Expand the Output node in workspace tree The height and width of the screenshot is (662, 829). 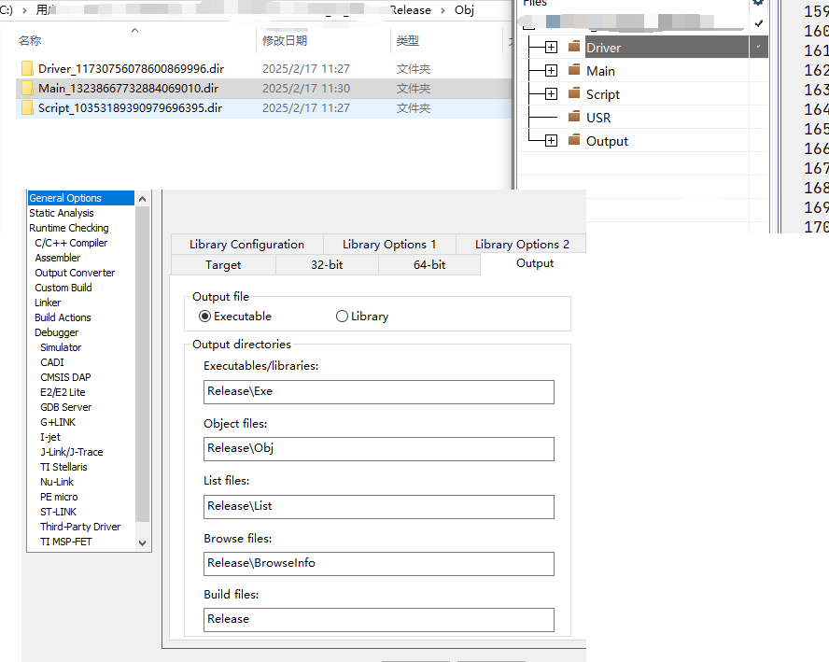(551, 140)
